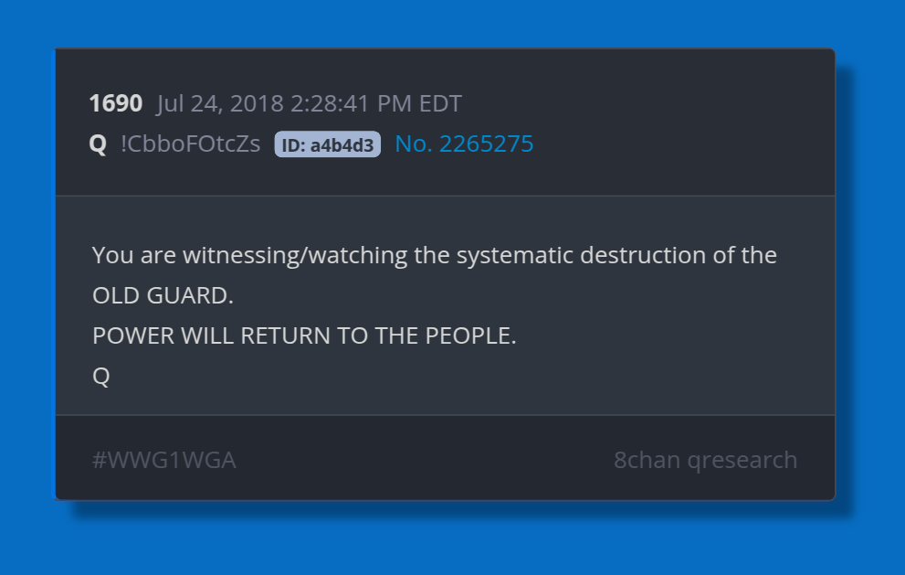Click the bold Q author name
This screenshot has width=905, height=575.
point(98,144)
